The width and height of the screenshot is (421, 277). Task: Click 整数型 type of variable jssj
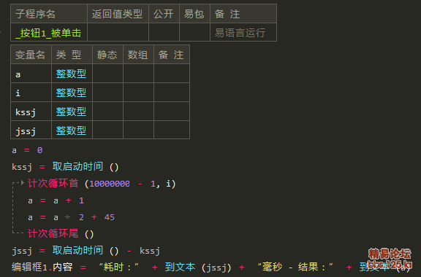(71, 130)
